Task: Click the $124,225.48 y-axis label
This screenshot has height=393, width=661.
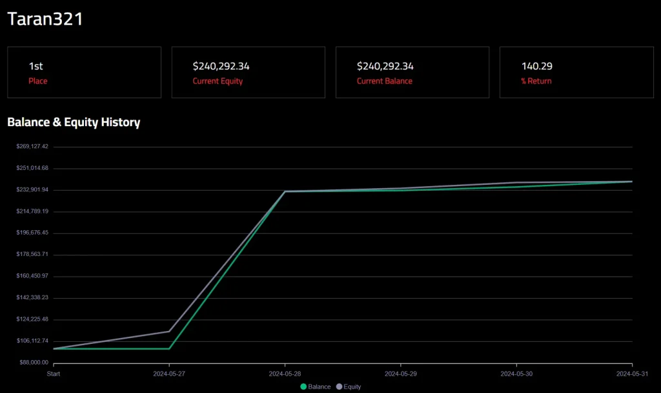Action: 32,319
